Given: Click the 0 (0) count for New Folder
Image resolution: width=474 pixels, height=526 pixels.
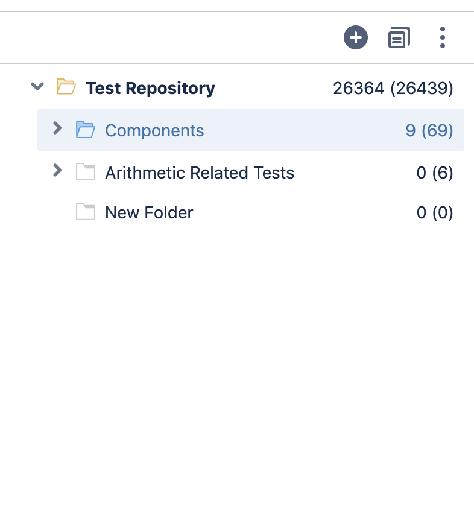Looking at the screenshot, I should (435, 212).
